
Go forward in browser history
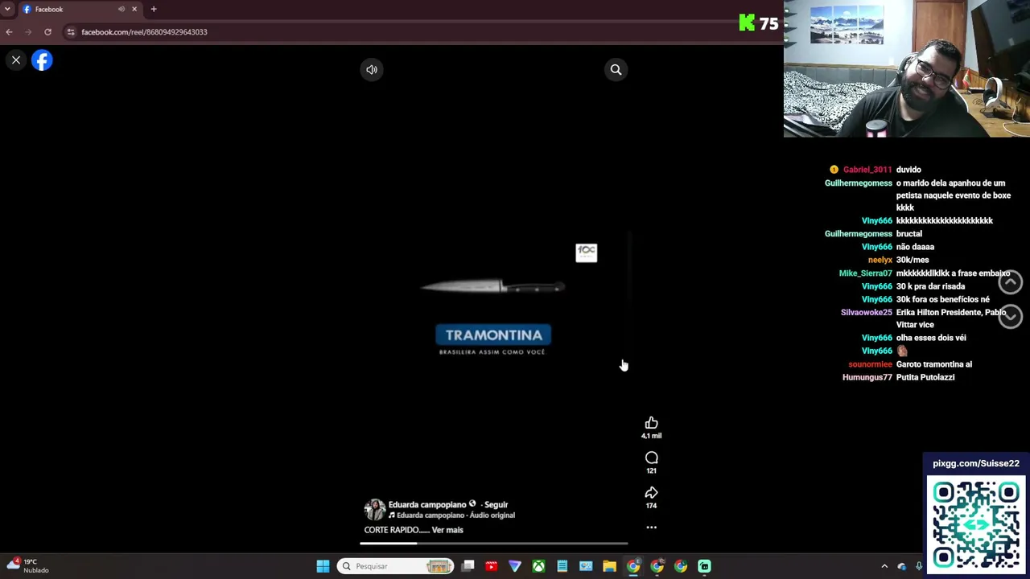[28, 32]
